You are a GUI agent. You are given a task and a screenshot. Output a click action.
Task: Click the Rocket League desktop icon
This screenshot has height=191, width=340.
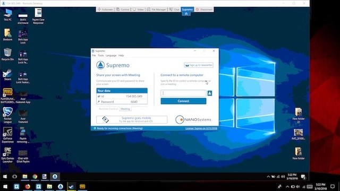tap(7, 115)
